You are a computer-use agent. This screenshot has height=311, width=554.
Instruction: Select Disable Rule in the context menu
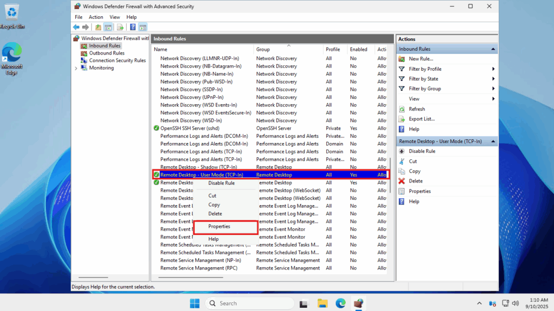221,183
